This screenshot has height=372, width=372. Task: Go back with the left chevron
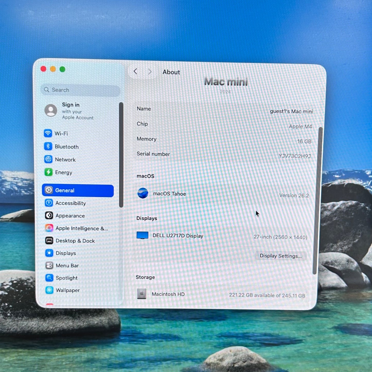(135, 71)
